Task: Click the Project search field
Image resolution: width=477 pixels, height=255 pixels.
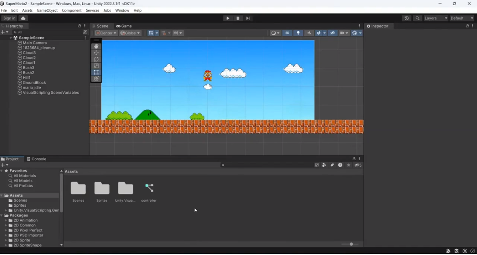Action: point(267,165)
